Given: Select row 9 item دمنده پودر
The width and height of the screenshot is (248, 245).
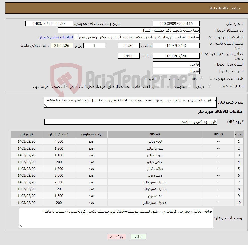Looking at the screenshot, I should coord(155,196).
